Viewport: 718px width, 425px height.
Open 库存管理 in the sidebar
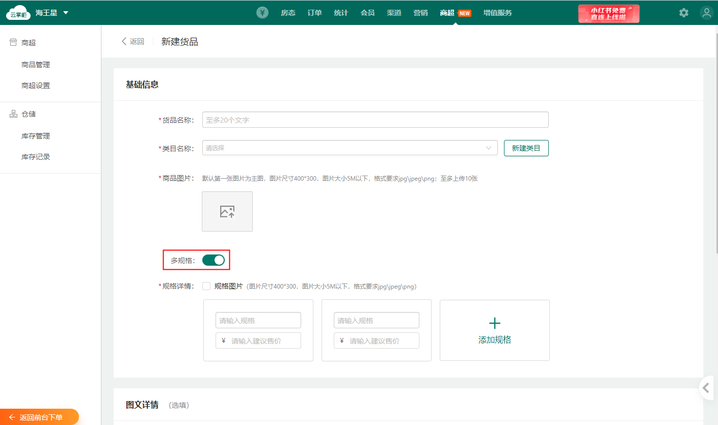tap(36, 136)
